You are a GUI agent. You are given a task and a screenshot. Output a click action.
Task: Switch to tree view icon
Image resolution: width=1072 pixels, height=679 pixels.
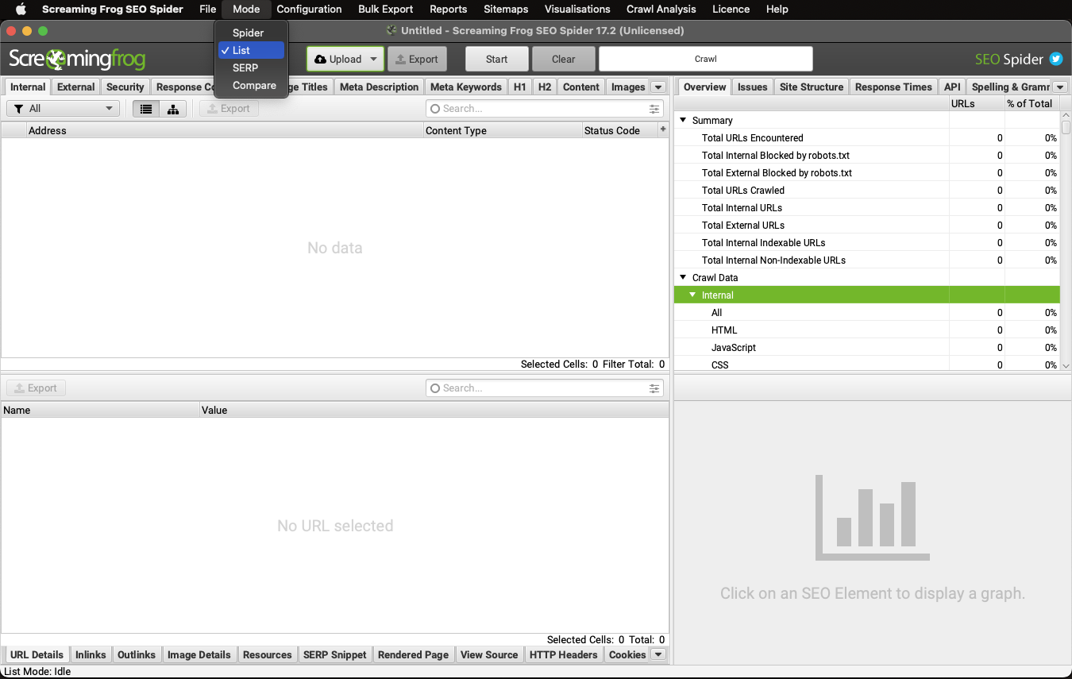[173, 109]
